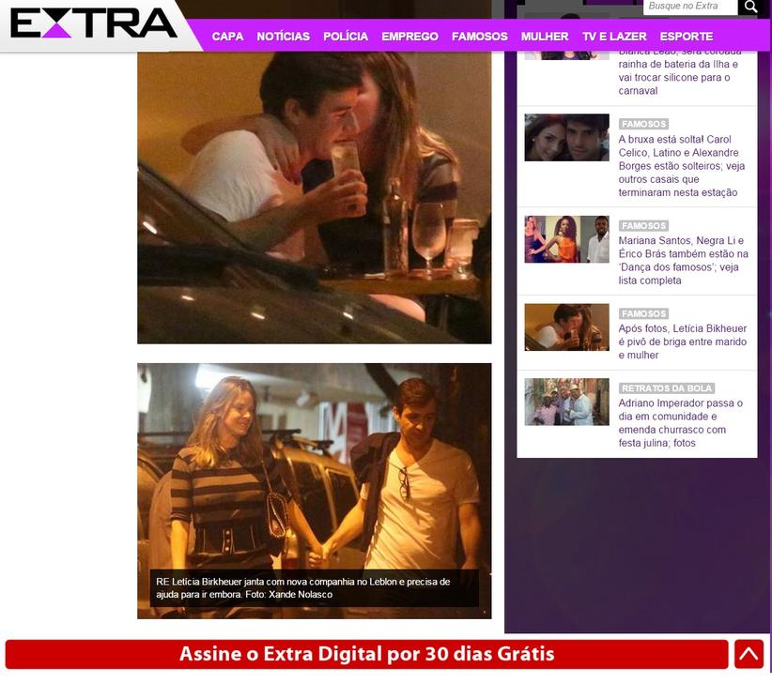The width and height of the screenshot is (772, 683).
Task: Click the MULHER menu item
Action: coord(545,37)
